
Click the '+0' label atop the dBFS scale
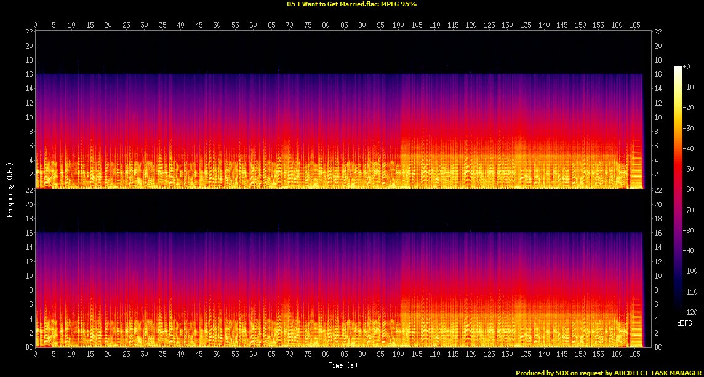tap(687, 66)
